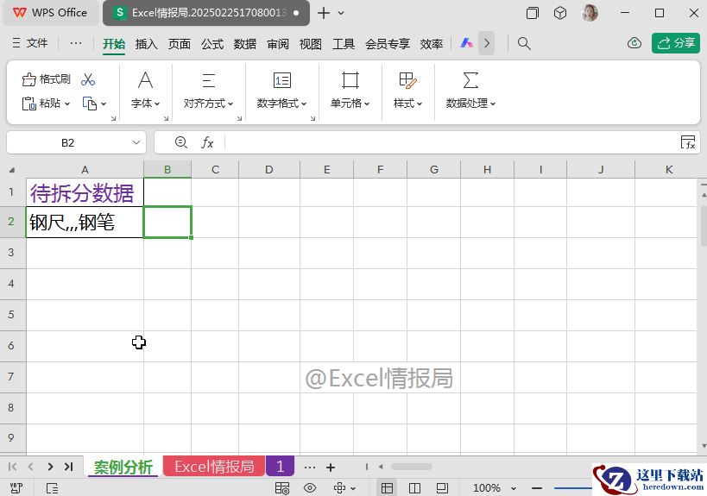This screenshot has height=496, width=707.
Task: Open the Number Format (数字格式) dropdown
Action: click(281, 90)
